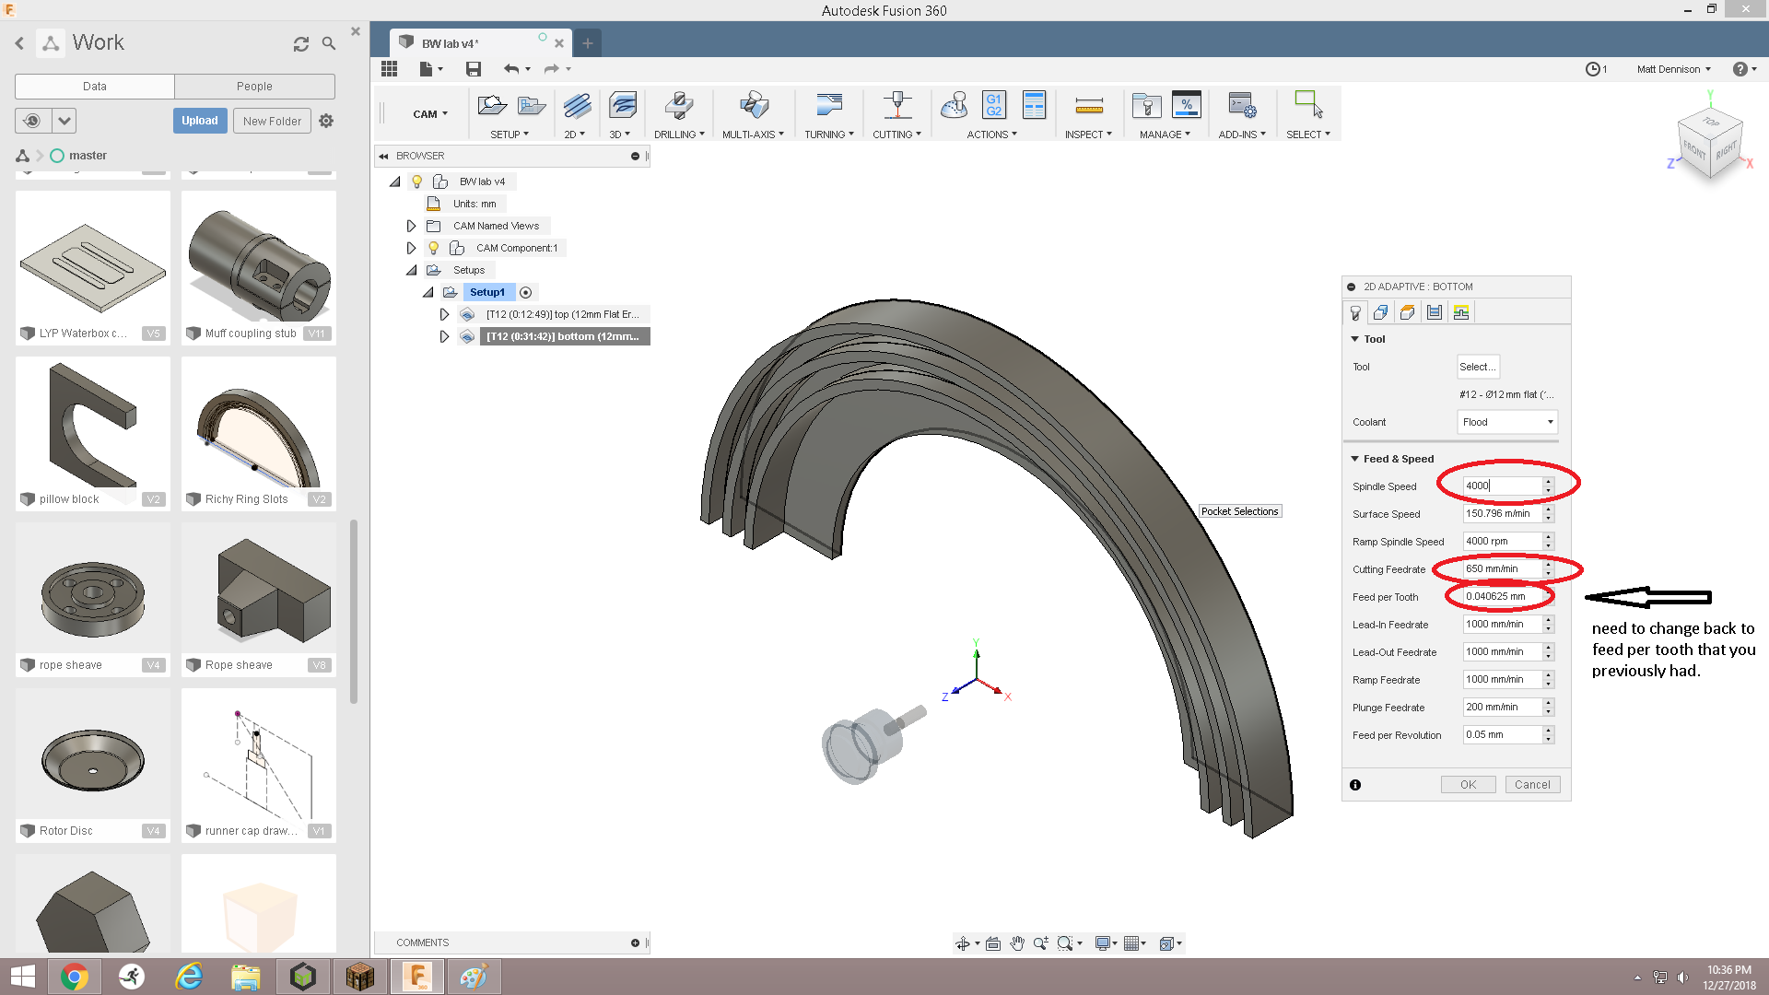Image resolution: width=1769 pixels, height=995 pixels.
Task: Open the MANAGE menu
Action: [1166, 135]
